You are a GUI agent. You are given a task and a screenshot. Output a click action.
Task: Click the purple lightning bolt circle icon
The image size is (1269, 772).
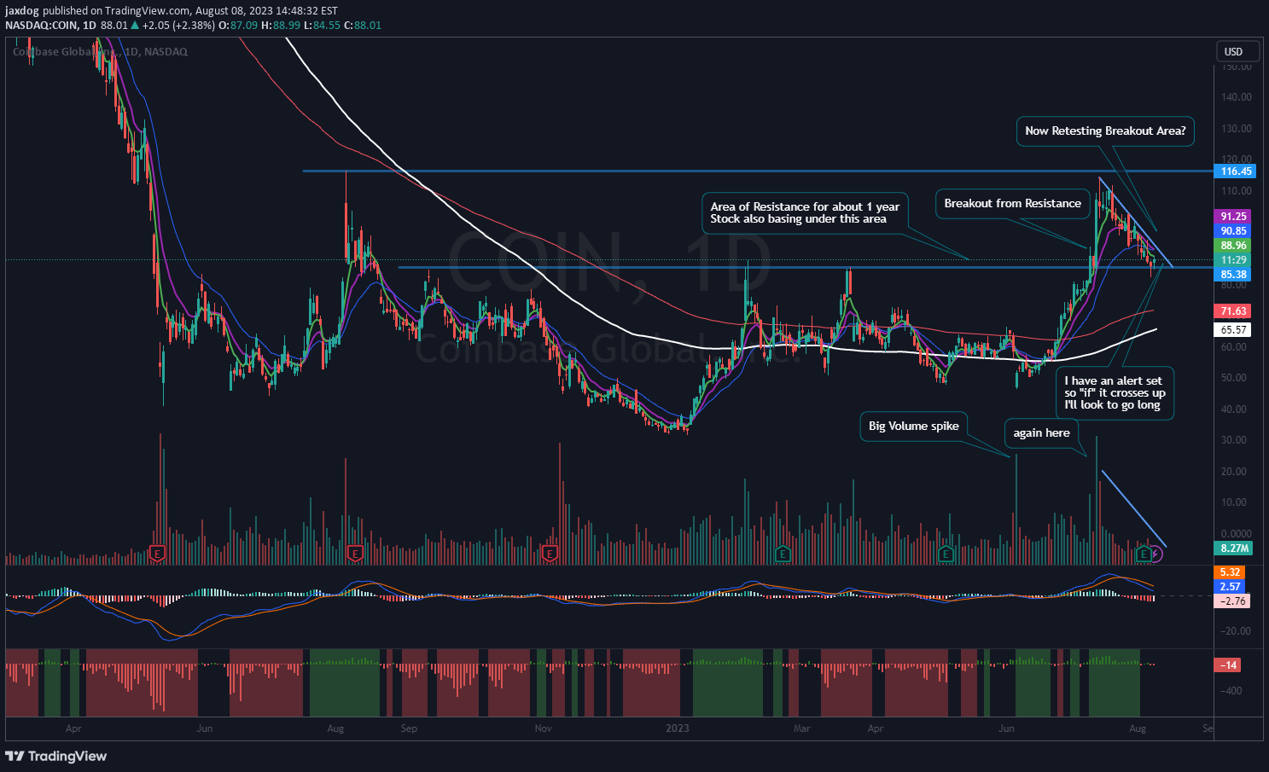tap(1157, 554)
